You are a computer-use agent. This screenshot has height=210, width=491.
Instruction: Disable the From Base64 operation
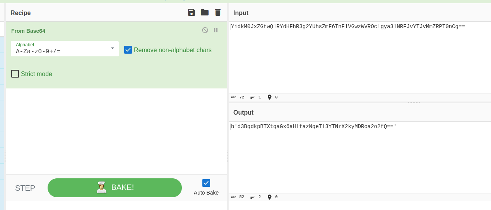205,30
